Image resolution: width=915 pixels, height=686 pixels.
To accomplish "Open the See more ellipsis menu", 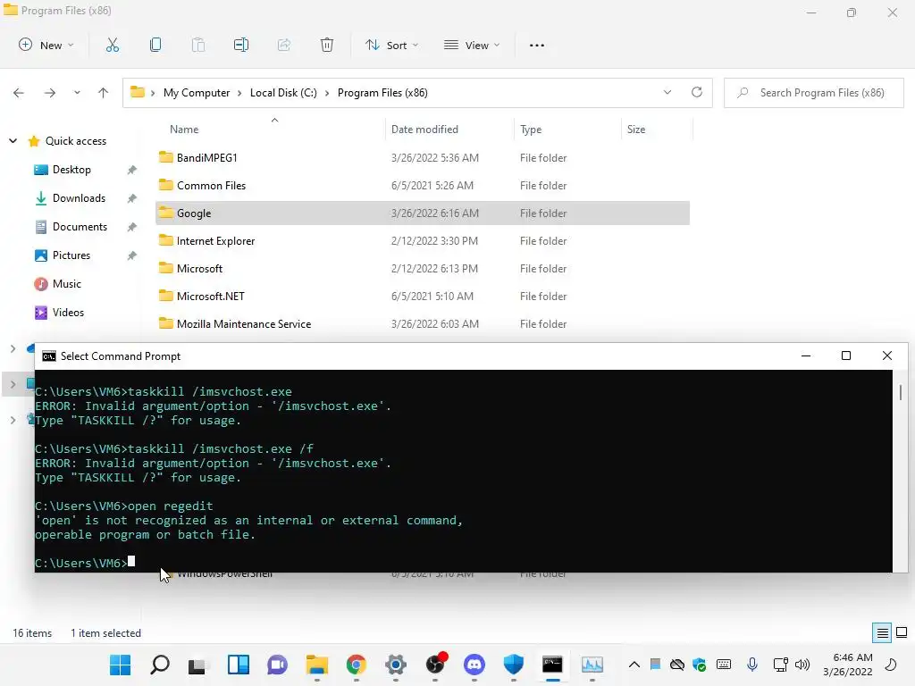I will pyautogui.click(x=537, y=45).
